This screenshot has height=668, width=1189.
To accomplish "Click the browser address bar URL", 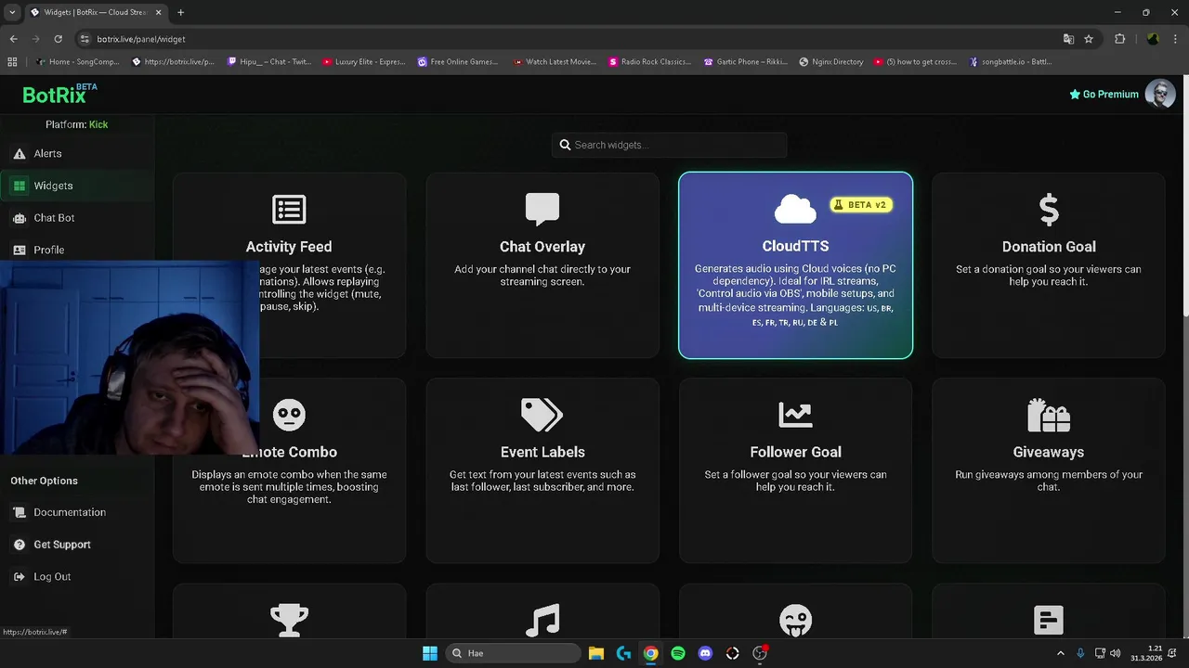I will coord(141,39).
